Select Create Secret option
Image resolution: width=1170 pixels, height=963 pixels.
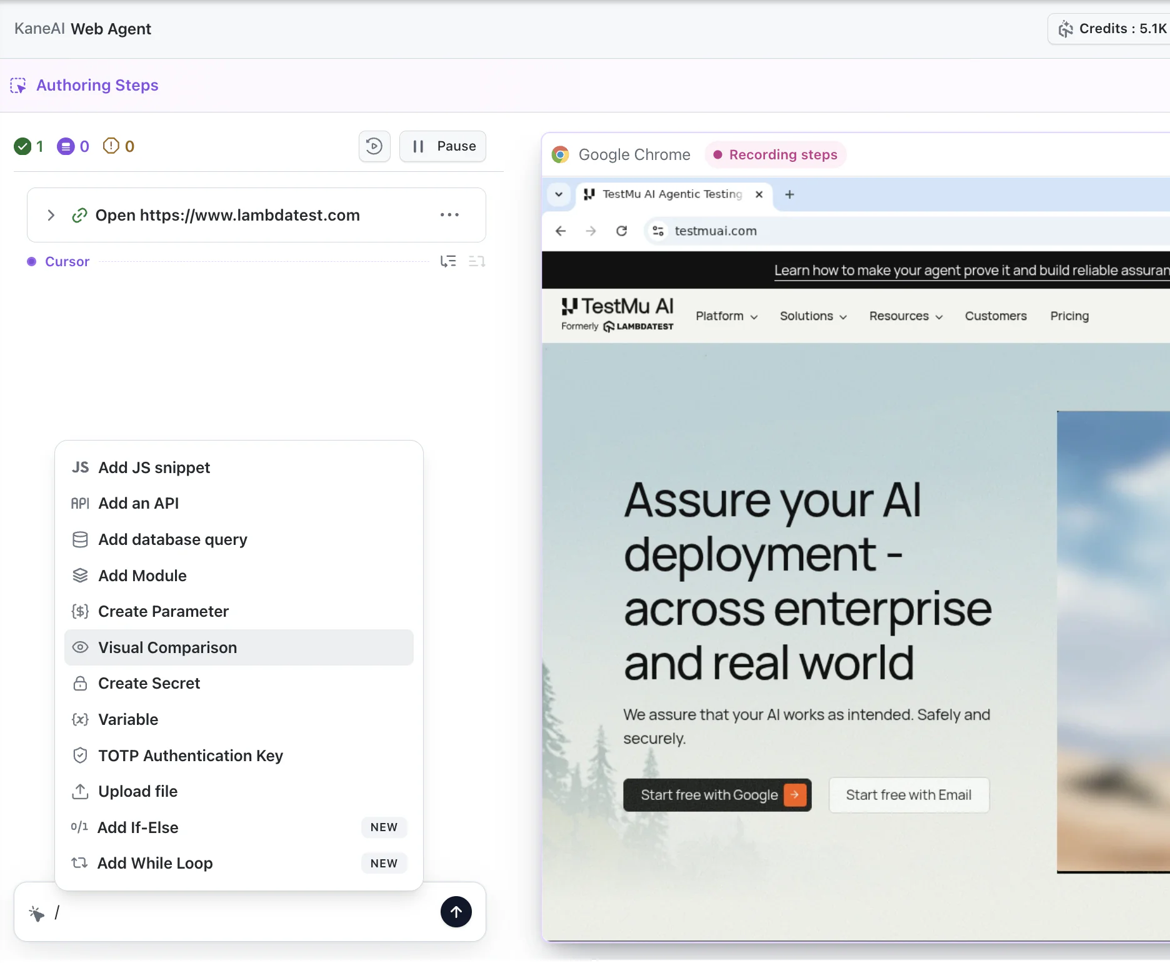239,683
